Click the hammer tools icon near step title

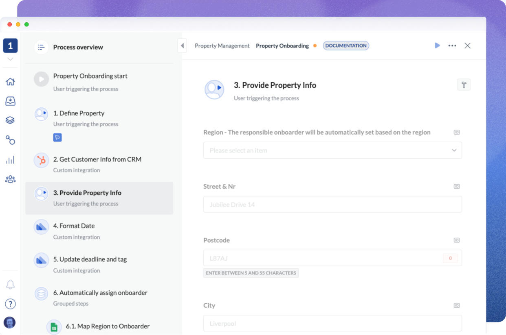click(464, 85)
